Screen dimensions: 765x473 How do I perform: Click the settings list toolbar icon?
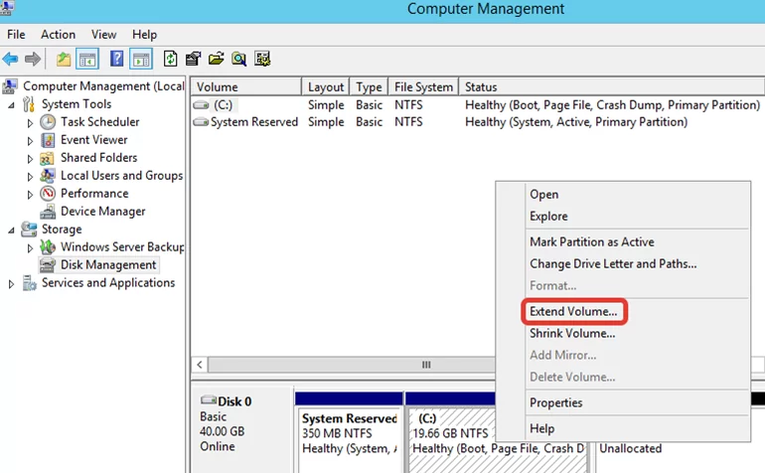point(262,59)
